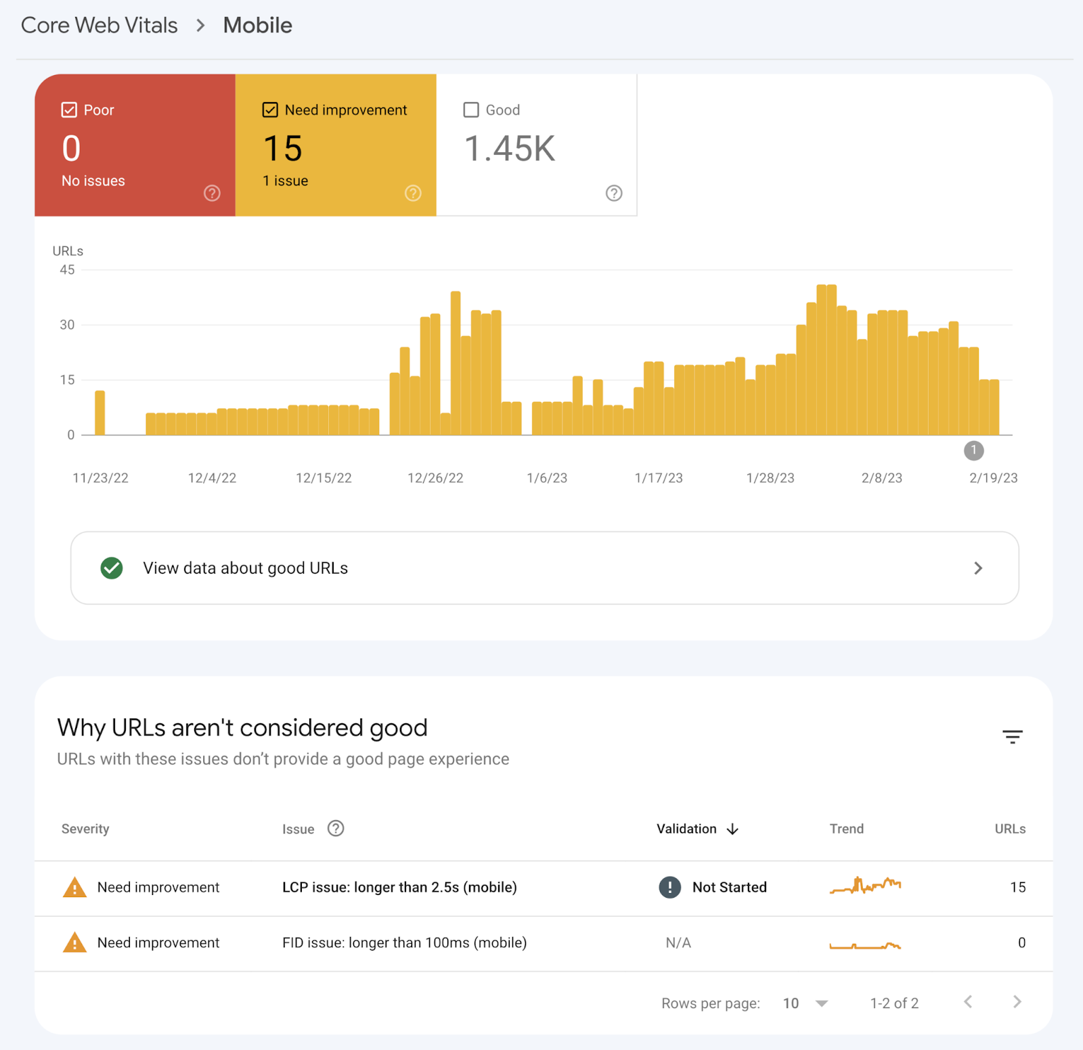Click the LCP issue trend sparkline
The height and width of the screenshot is (1050, 1083).
click(865, 886)
